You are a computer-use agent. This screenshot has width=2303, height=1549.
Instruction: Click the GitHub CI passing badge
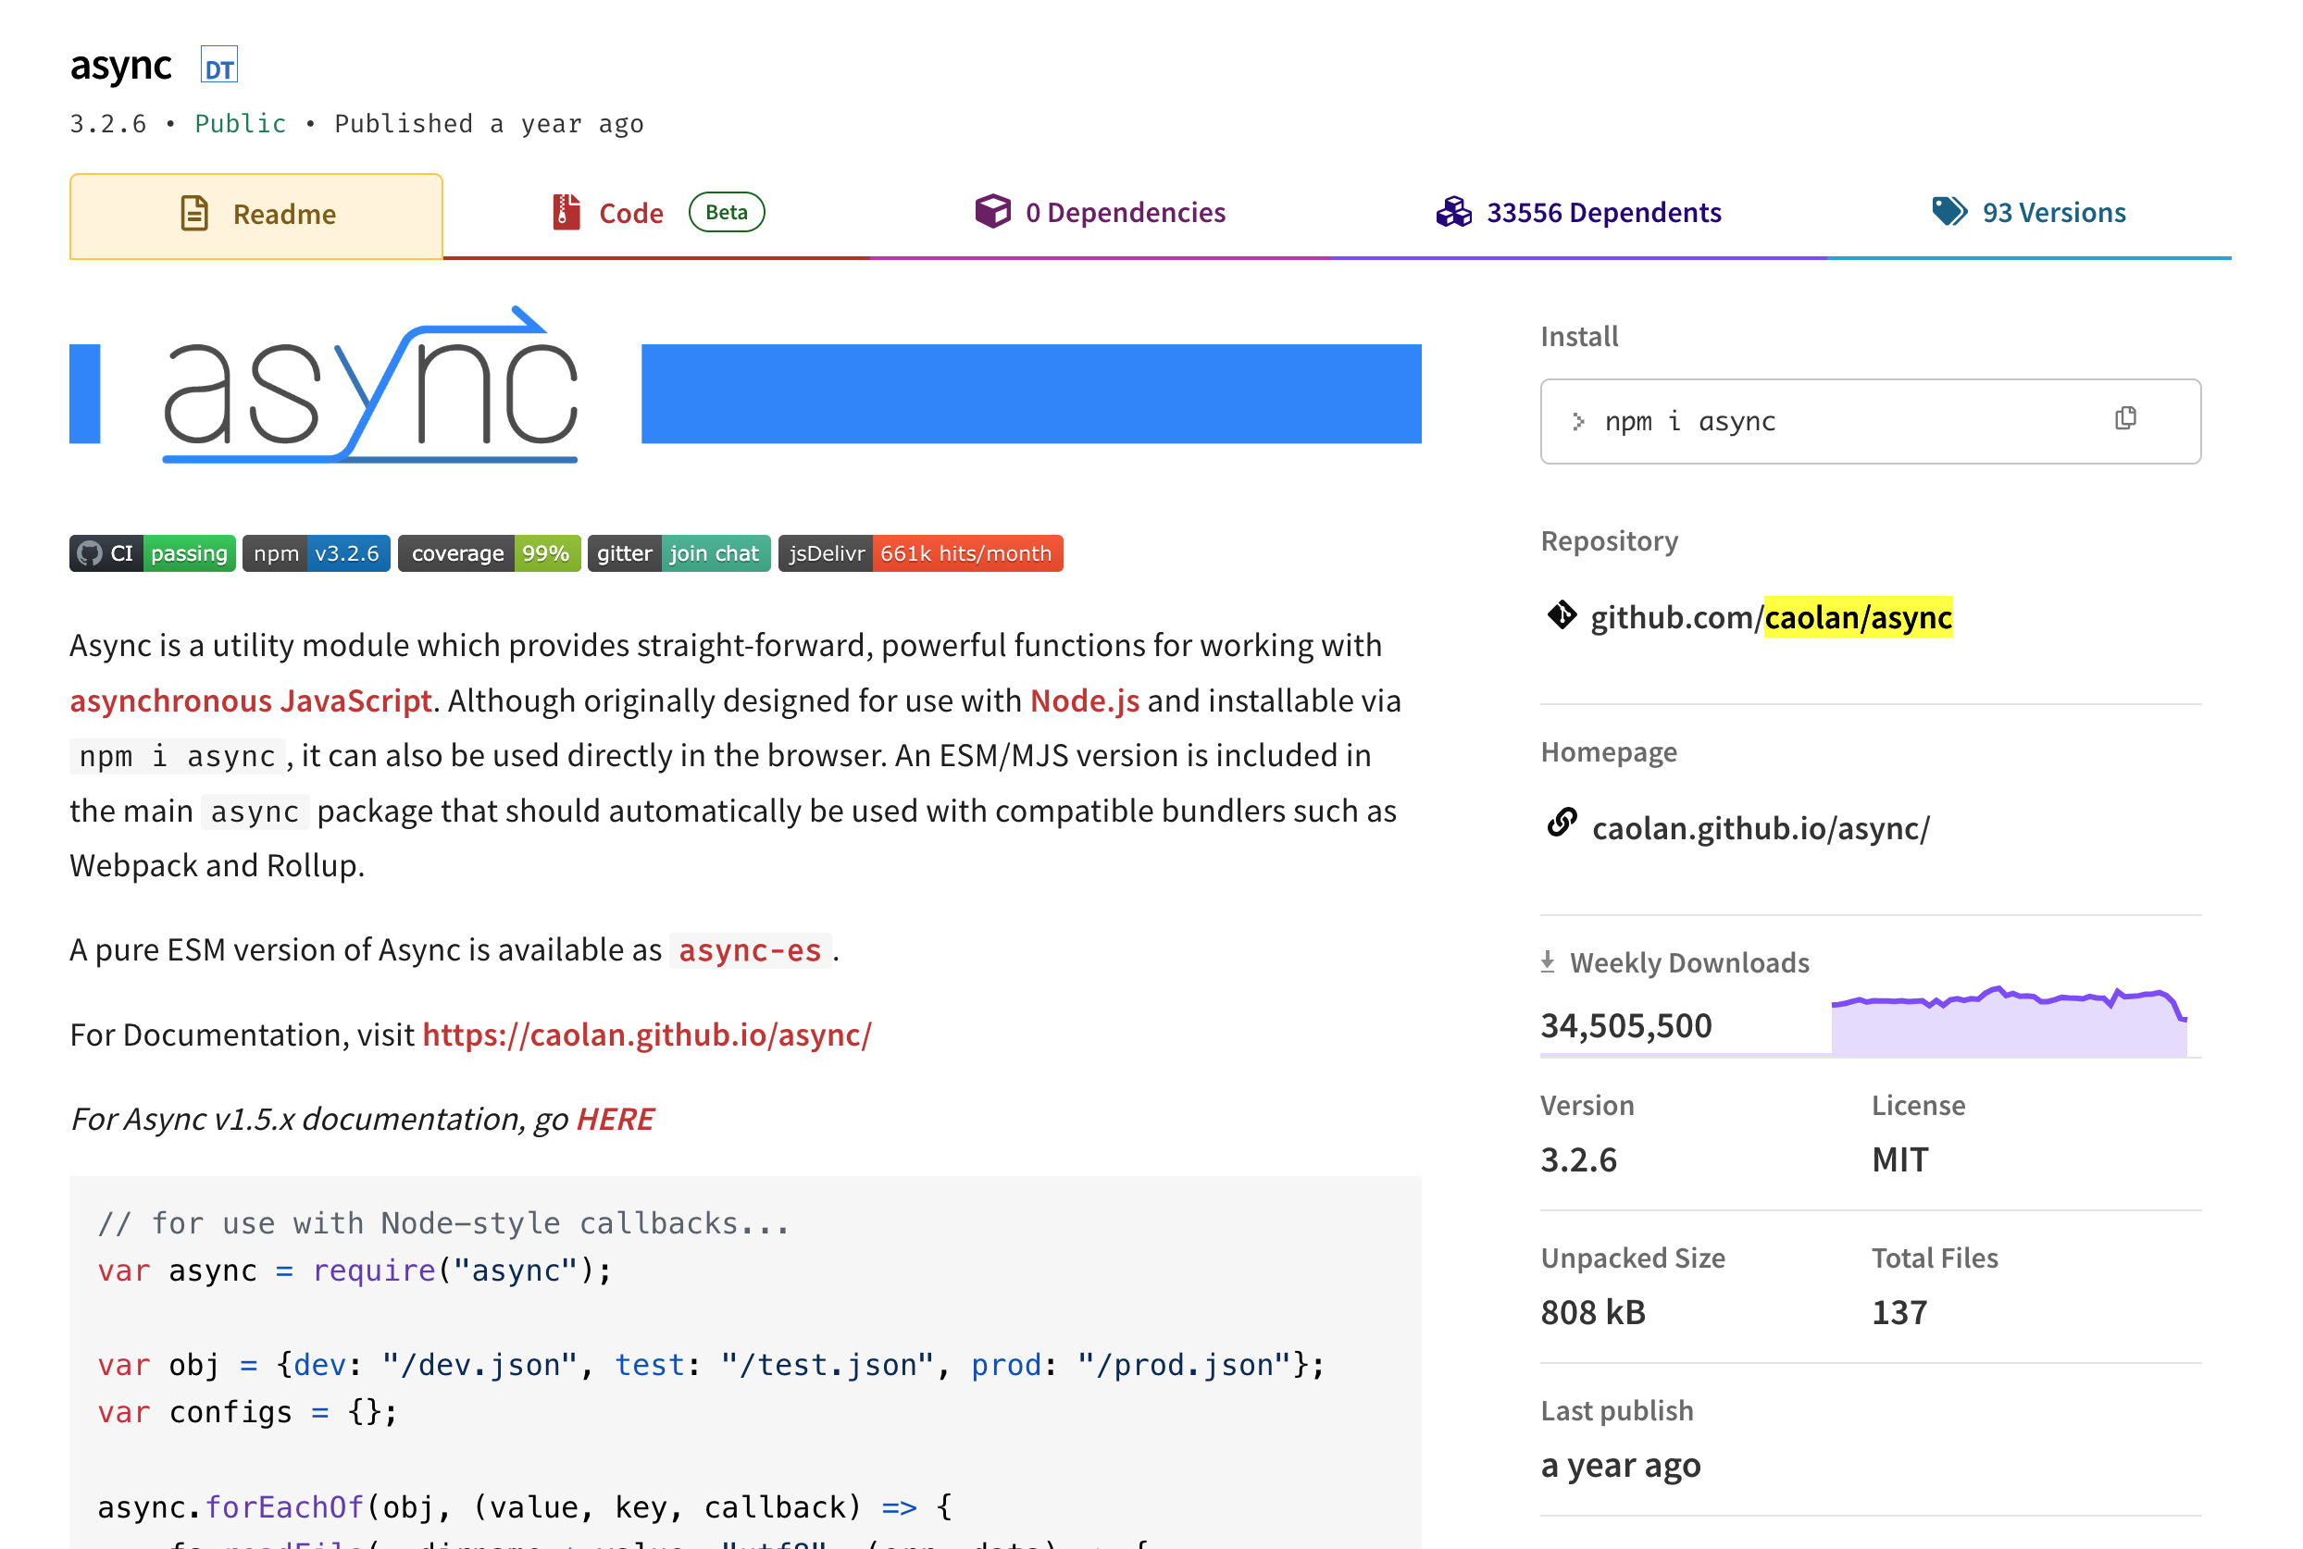[152, 553]
